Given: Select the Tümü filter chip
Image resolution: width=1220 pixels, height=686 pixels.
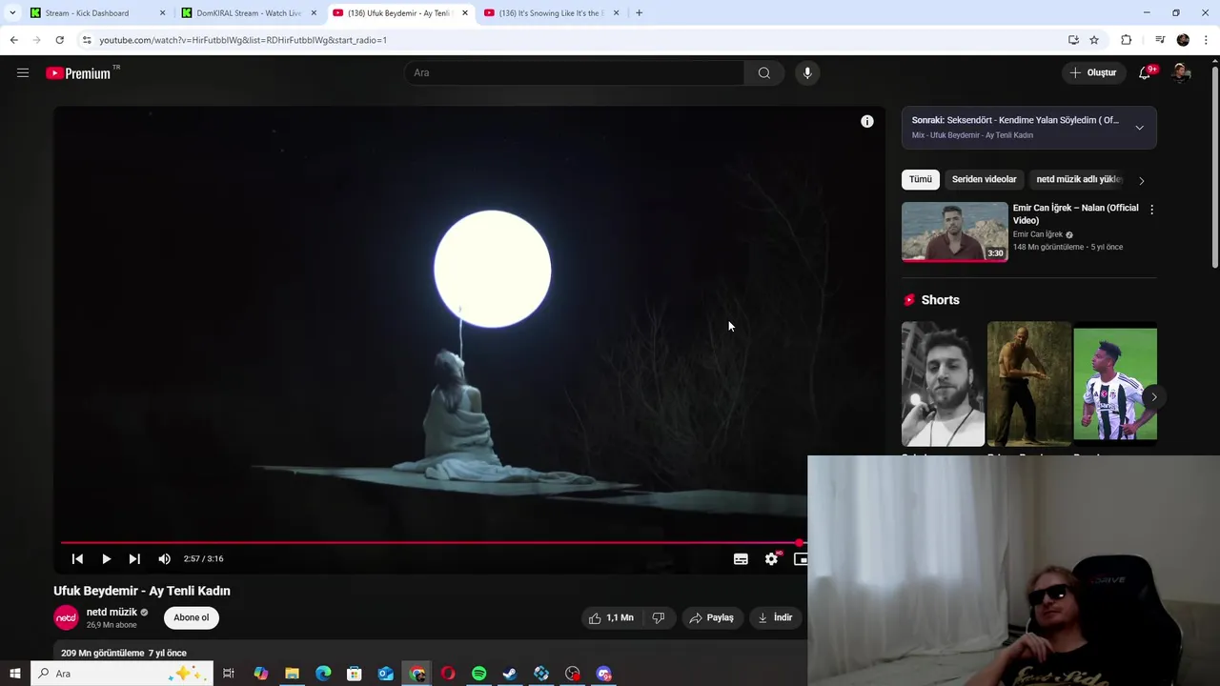Looking at the screenshot, I should [x=920, y=179].
